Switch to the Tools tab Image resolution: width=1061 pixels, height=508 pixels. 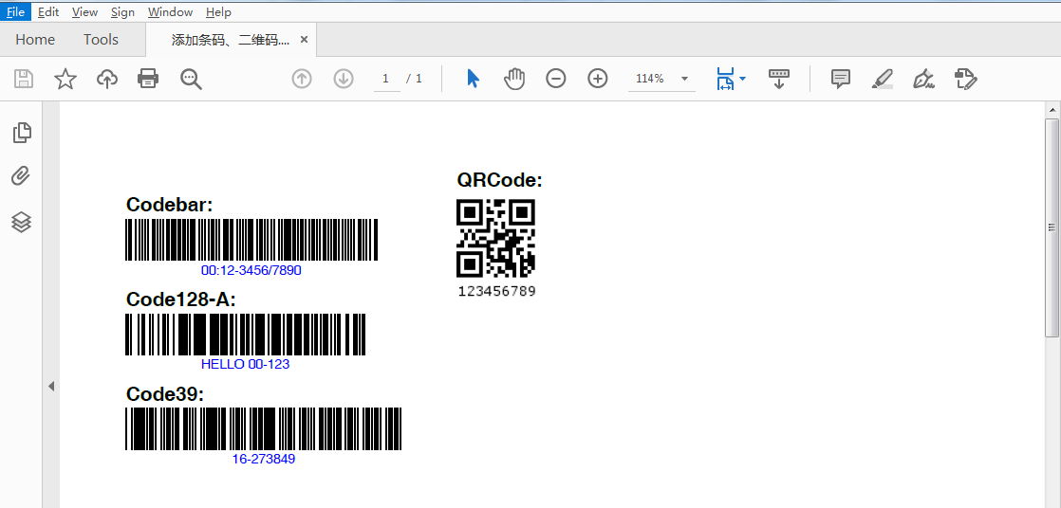[x=101, y=40]
